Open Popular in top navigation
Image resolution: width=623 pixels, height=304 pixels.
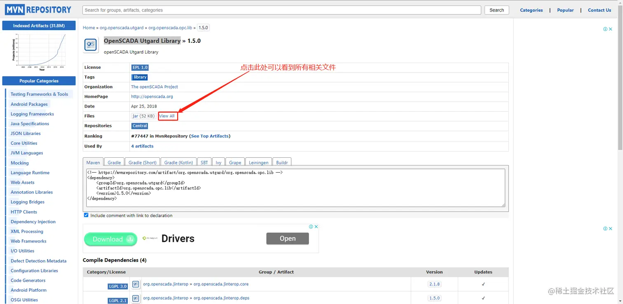tap(565, 10)
